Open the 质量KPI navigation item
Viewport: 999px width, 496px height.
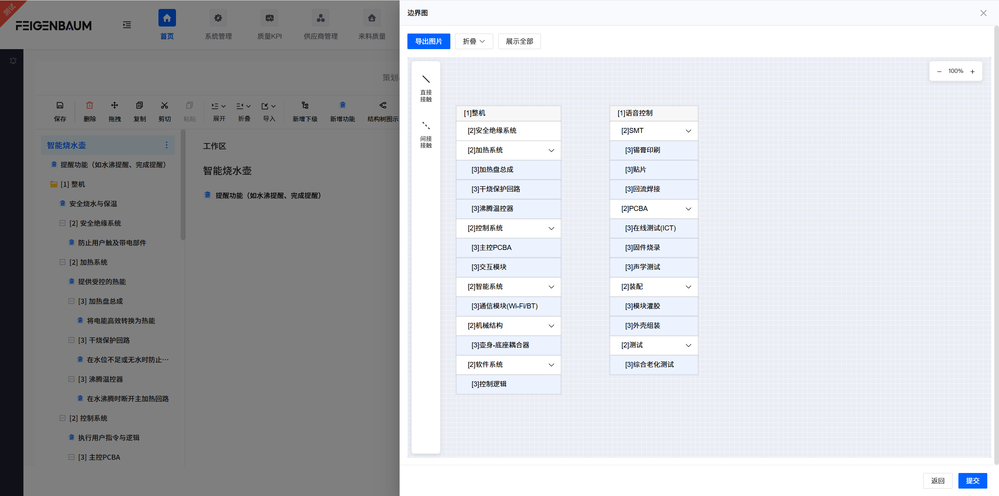[269, 25]
